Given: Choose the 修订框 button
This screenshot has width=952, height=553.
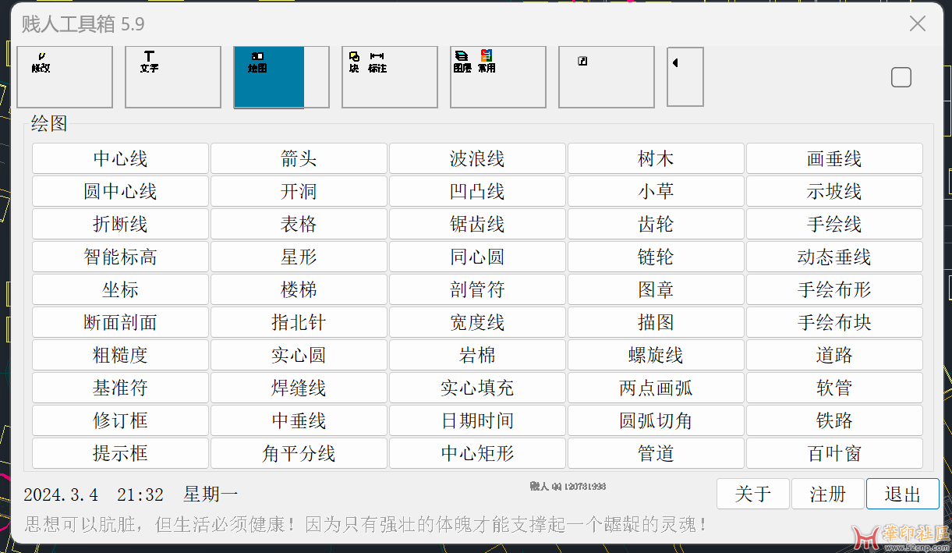Looking at the screenshot, I should 120,420.
